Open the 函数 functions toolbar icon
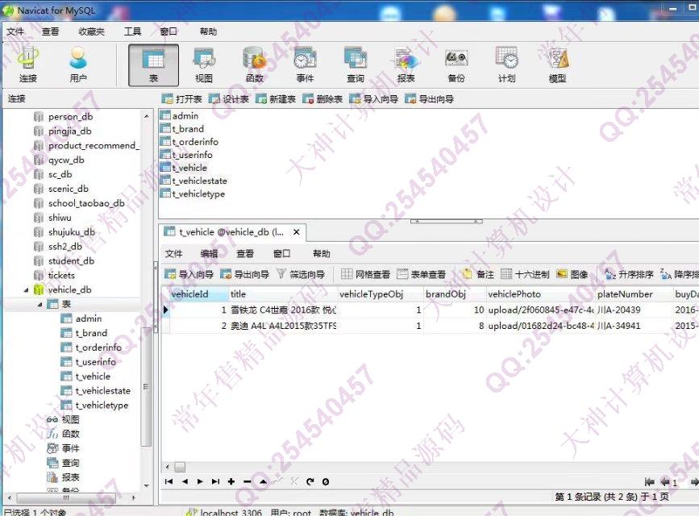The height and width of the screenshot is (516, 699). click(x=255, y=65)
